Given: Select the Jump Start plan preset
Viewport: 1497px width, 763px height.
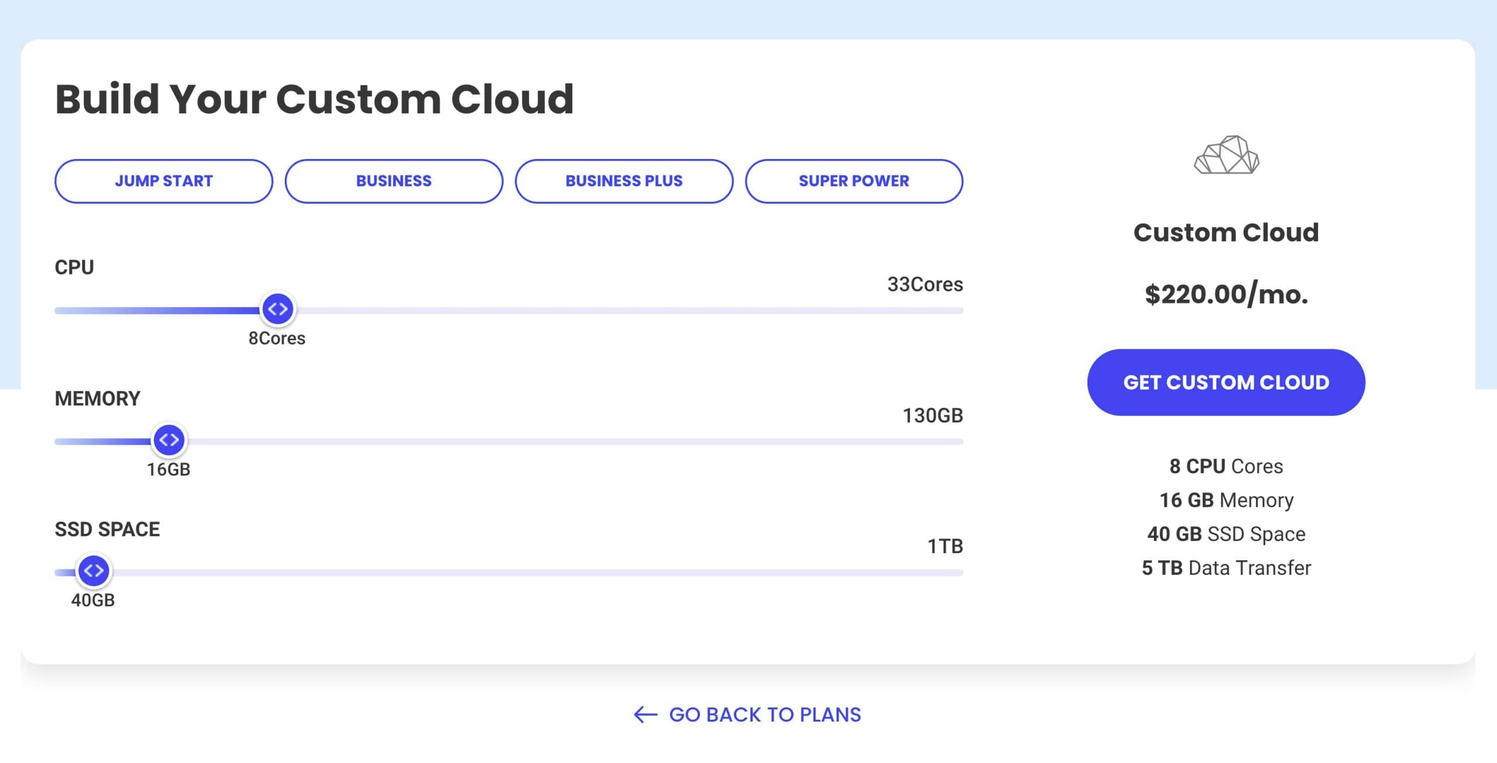Looking at the screenshot, I should pyautogui.click(x=164, y=181).
